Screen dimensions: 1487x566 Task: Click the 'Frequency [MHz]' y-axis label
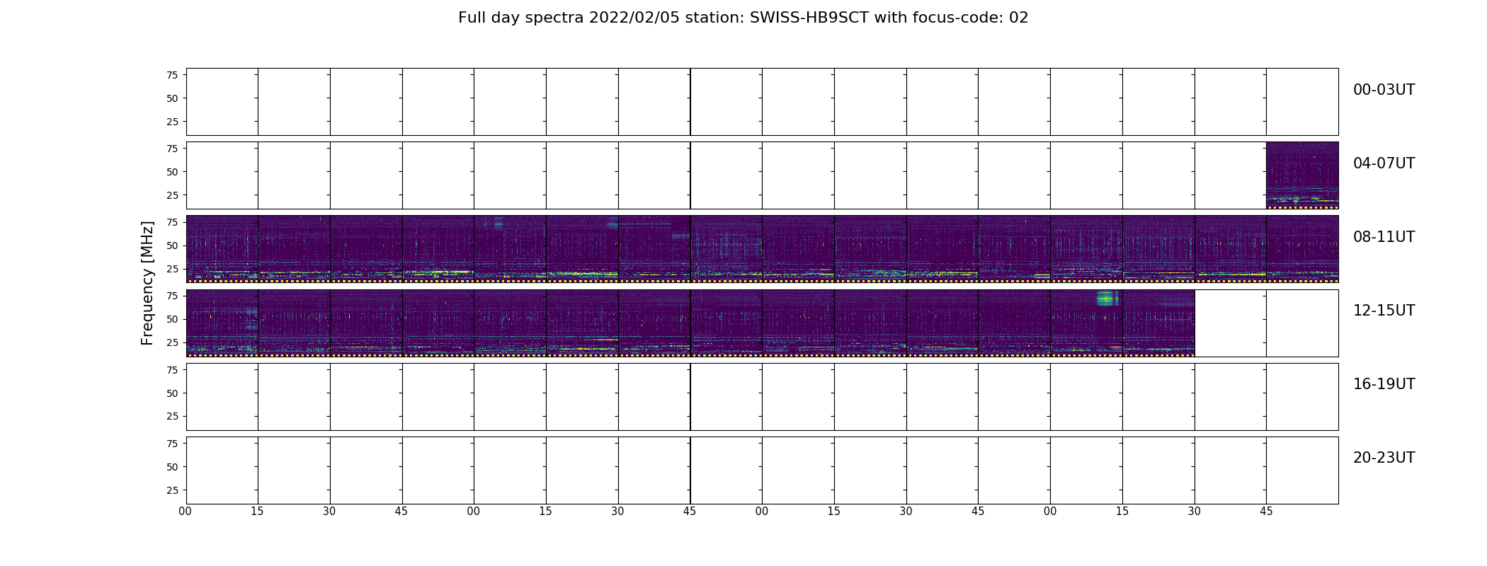[x=147, y=283]
